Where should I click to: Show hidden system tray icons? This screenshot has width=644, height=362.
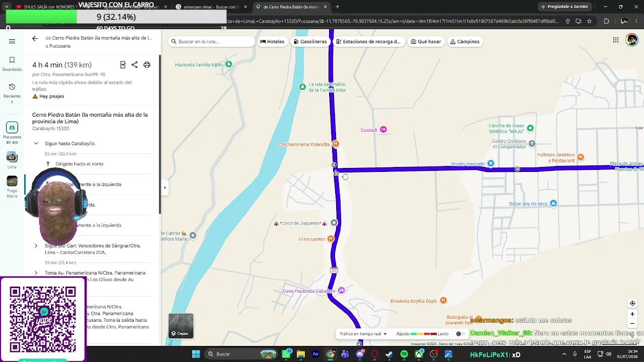[x=563, y=354]
